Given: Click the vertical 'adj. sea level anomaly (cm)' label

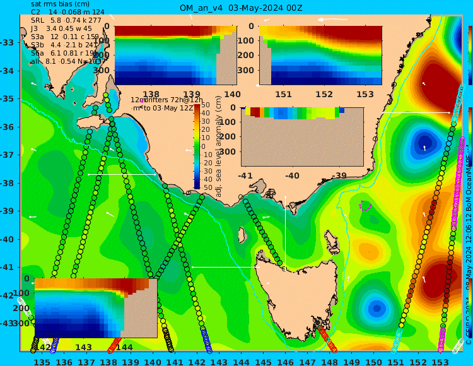Looking at the screenshot, I should (219, 146).
